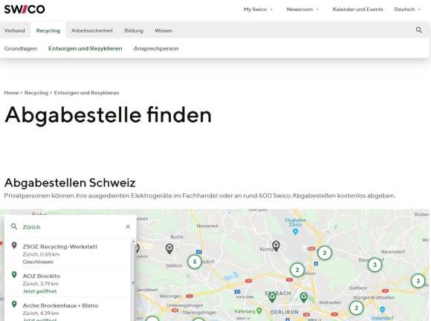Select the Recycling tab

[x=48, y=30]
